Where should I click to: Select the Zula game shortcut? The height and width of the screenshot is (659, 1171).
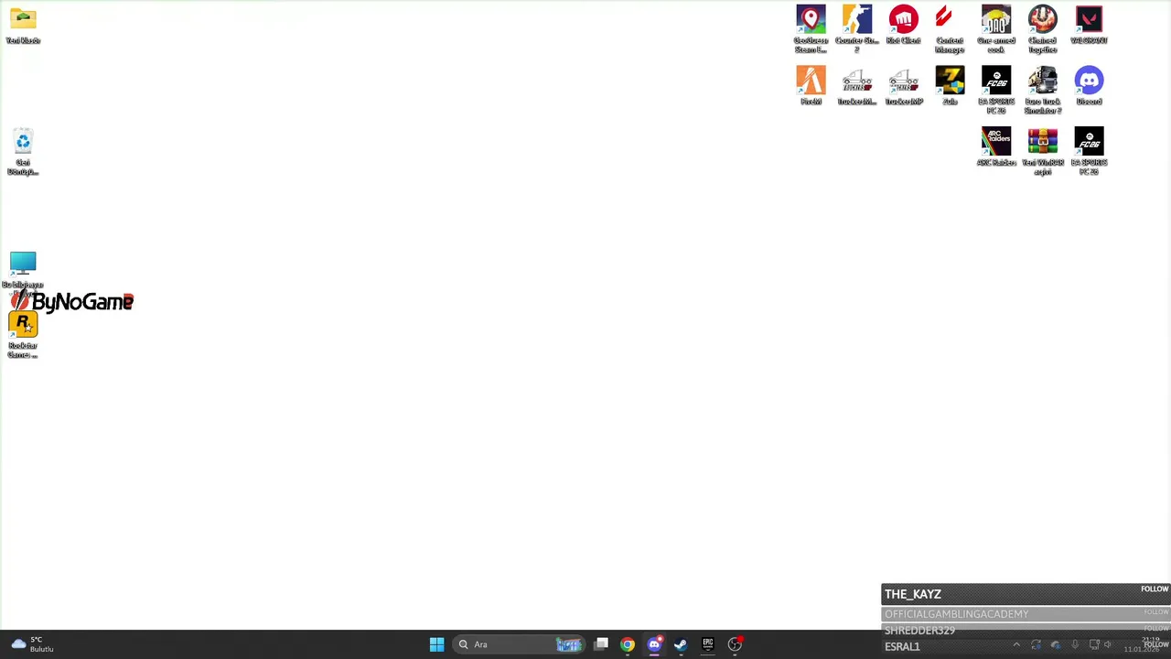click(950, 86)
